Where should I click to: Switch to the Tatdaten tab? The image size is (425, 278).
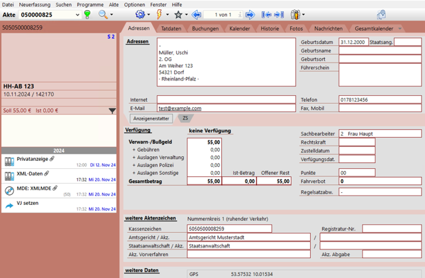171,29
